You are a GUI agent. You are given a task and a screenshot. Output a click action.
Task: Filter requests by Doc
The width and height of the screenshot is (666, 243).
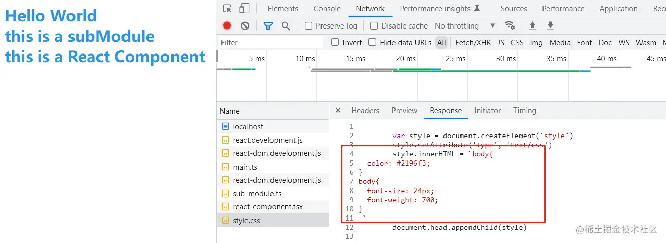[605, 43]
